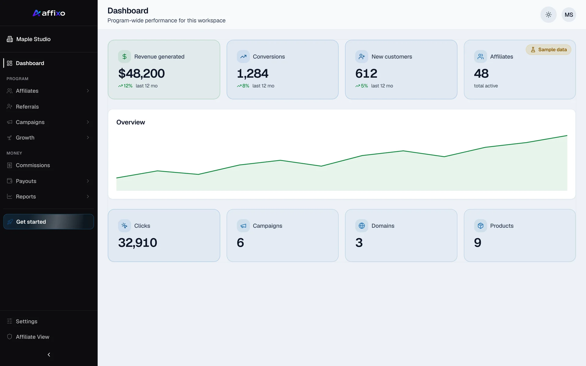Open the MS user avatar menu

click(x=569, y=15)
